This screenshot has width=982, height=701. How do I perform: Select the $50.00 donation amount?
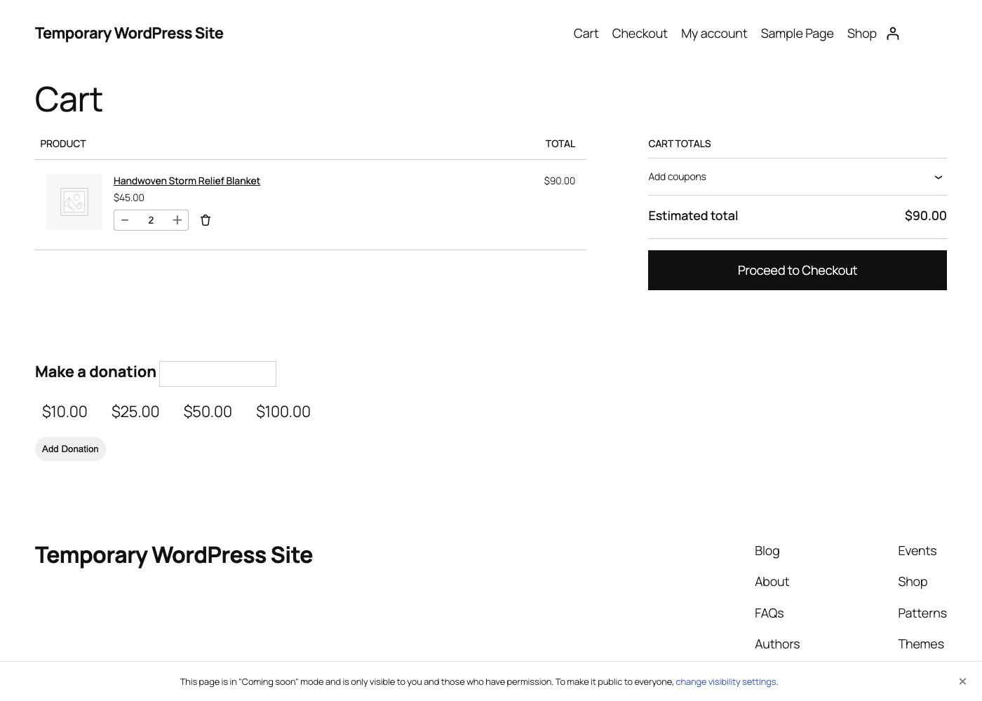(208, 411)
